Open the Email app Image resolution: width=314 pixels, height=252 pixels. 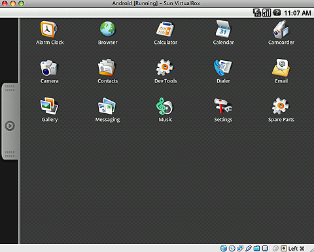[x=281, y=71]
